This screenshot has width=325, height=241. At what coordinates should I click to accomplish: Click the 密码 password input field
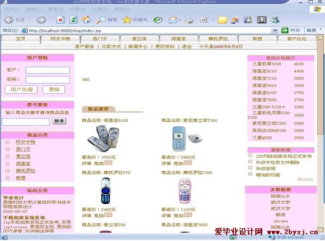(48, 80)
